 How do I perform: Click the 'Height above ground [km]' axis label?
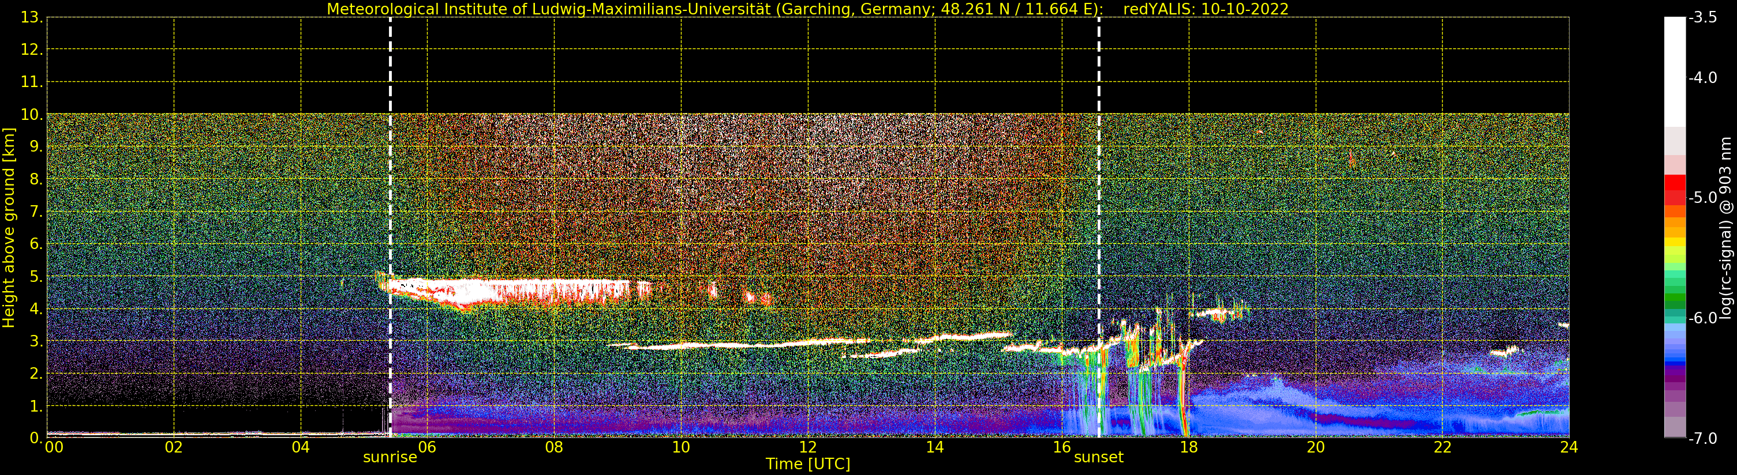[x=8, y=228]
